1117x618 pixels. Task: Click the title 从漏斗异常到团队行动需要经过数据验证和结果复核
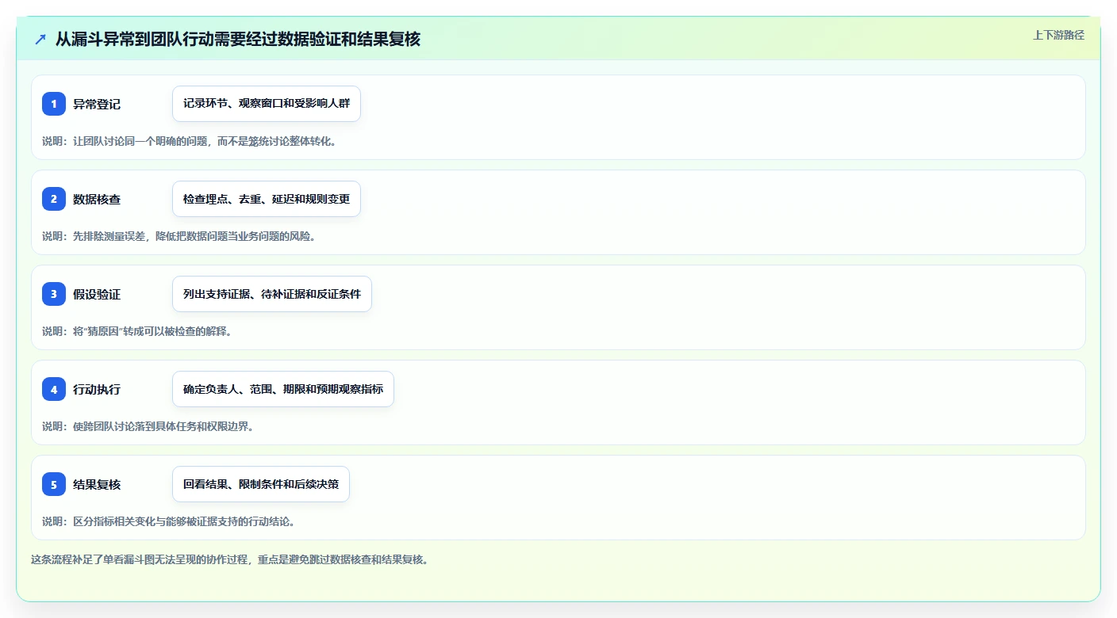point(238,39)
